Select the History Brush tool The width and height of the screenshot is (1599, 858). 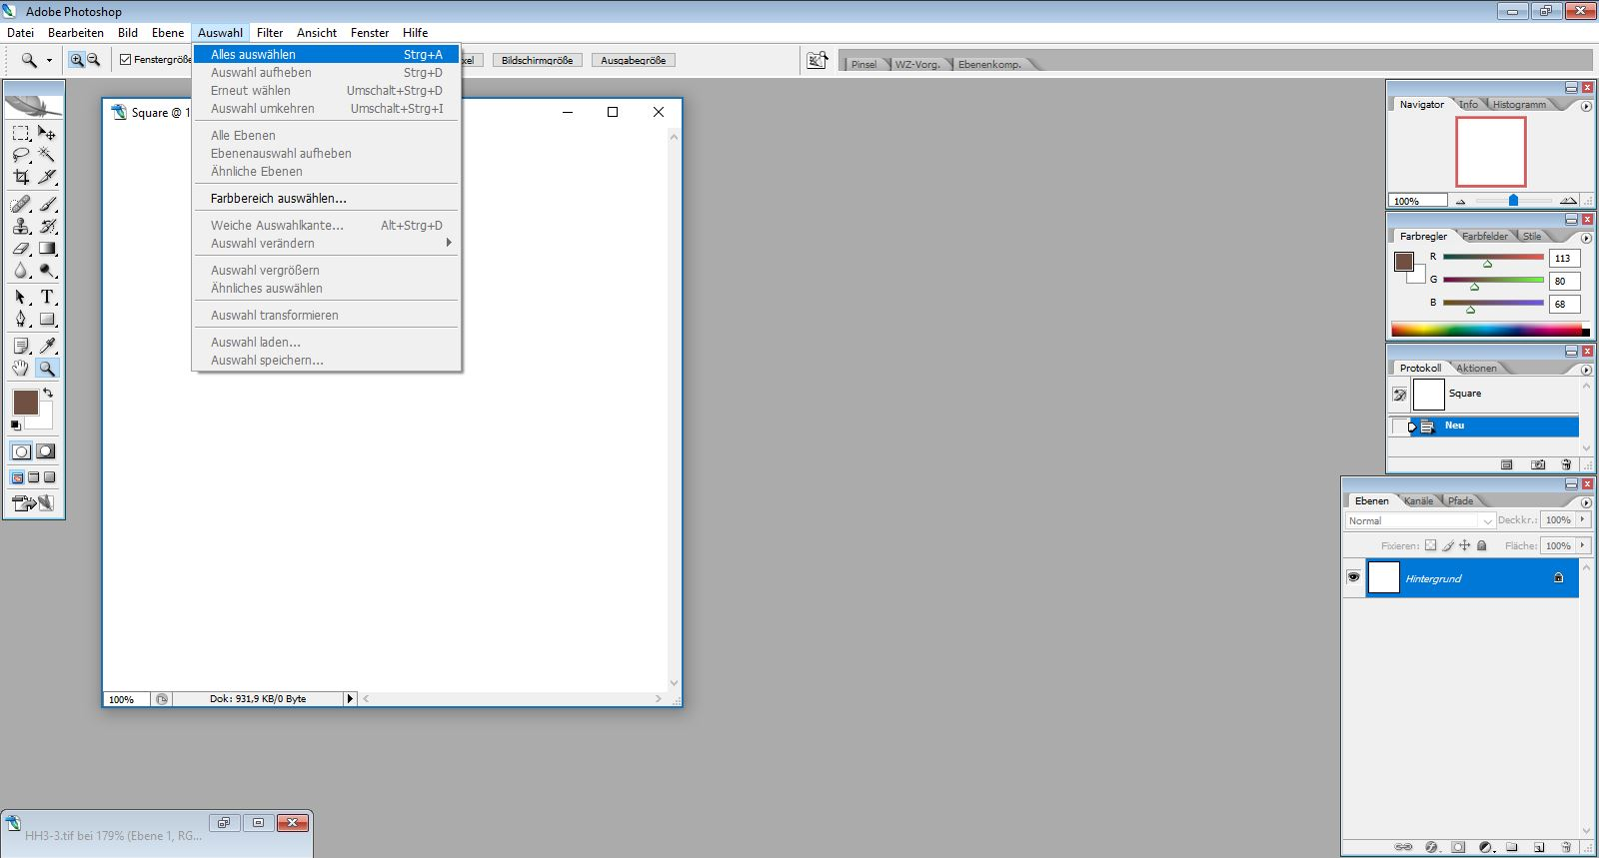47,226
